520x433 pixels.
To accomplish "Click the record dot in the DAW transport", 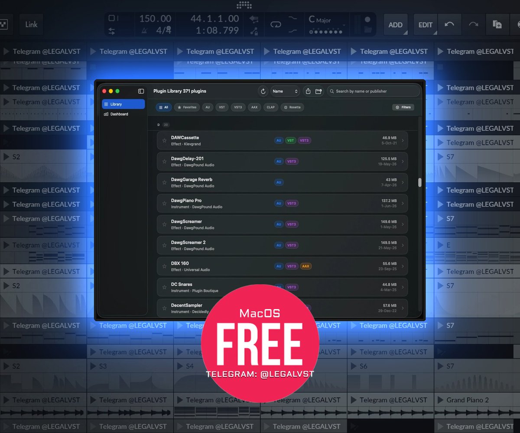I will point(367,19).
